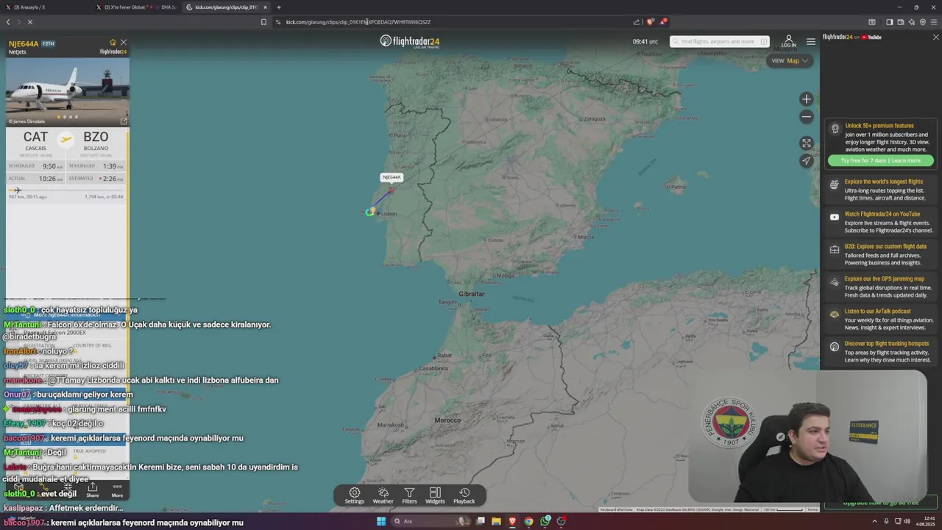Click the NJE644A flight label on map
Image resolution: width=942 pixels, height=530 pixels.
[x=391, y=177]
